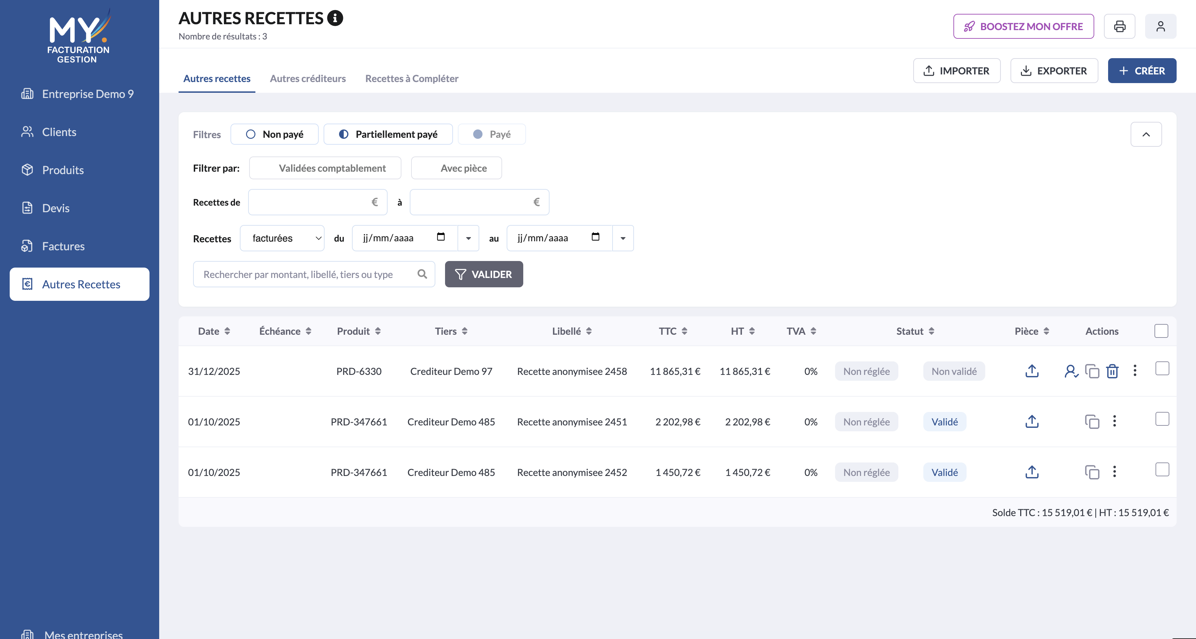Open the calendar picker in the 'au' date field

pyautogui.click(x=595, y=237)
